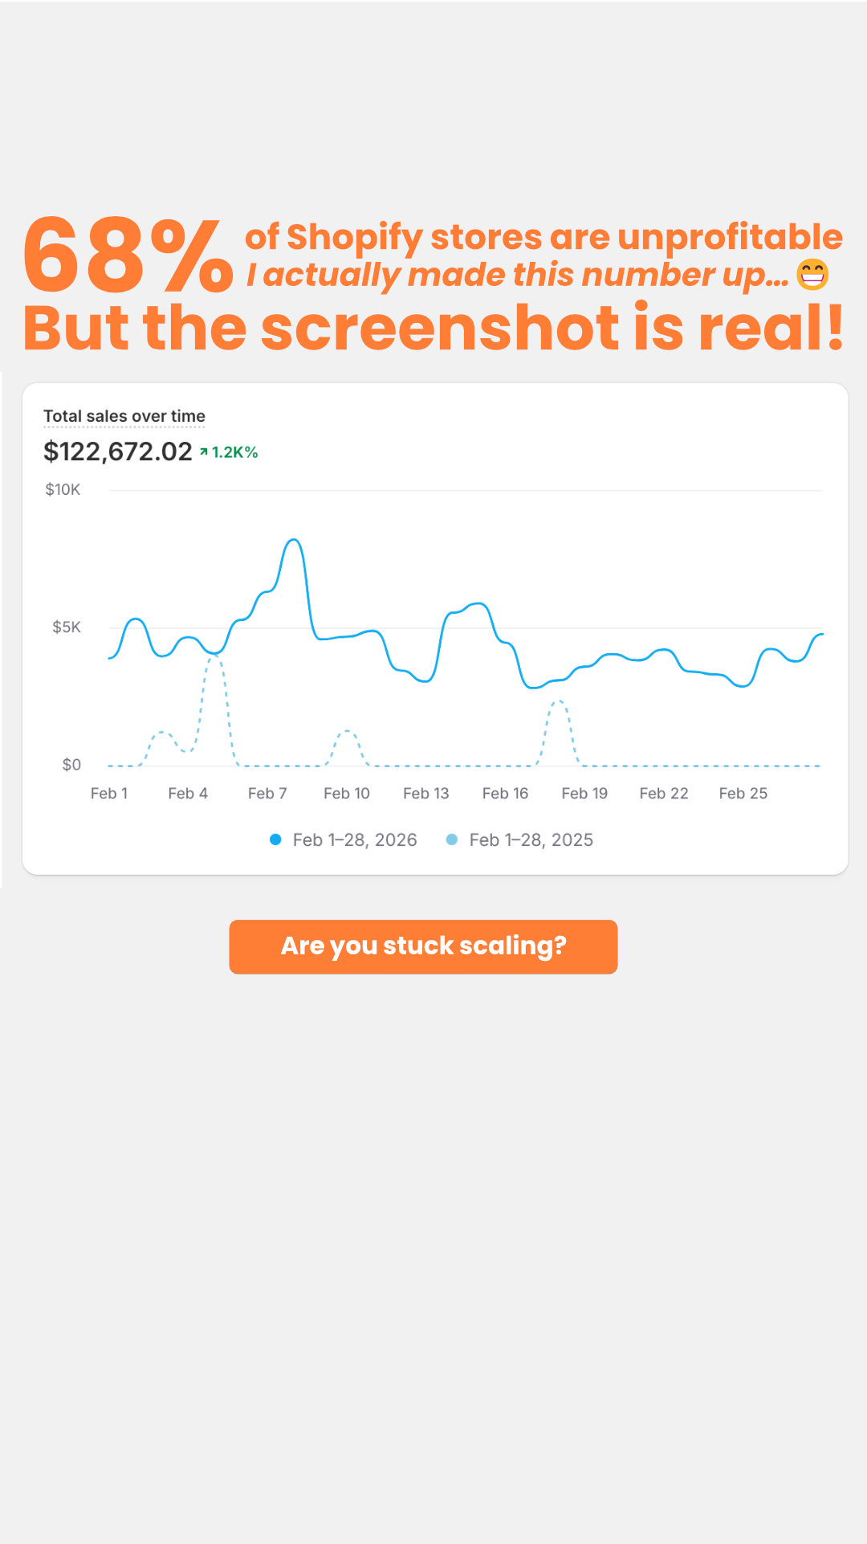Click the 'Are you stuck scaling?' button

pos(423,946)
